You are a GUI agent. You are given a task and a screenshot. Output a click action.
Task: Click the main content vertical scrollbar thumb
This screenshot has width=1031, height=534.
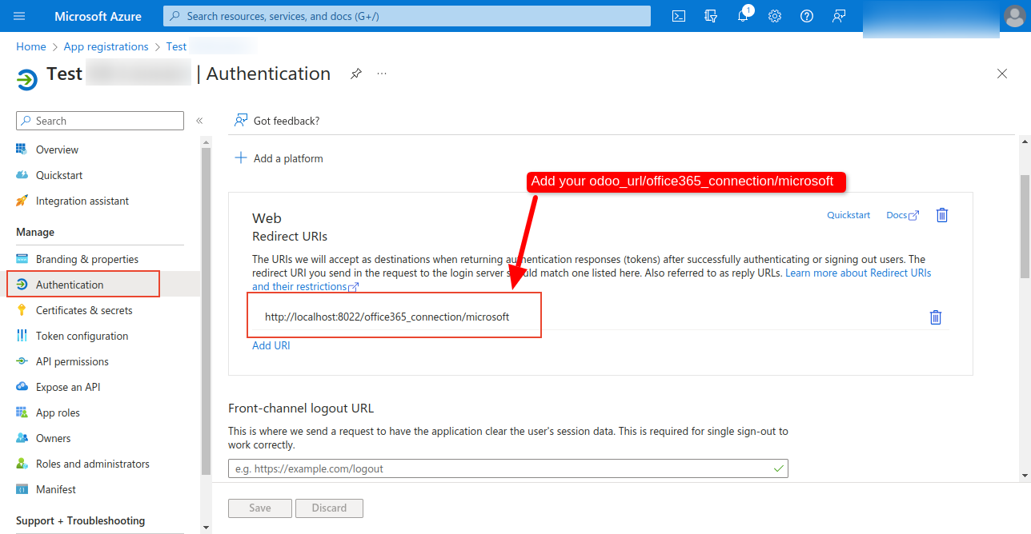[1025, 226]
